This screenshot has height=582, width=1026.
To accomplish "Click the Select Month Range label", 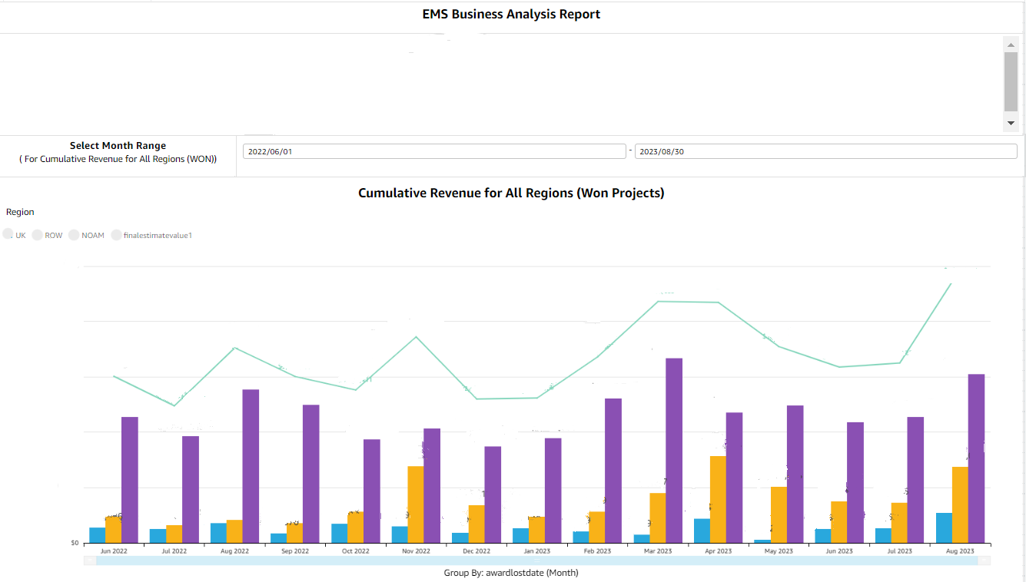I will 117,145.
